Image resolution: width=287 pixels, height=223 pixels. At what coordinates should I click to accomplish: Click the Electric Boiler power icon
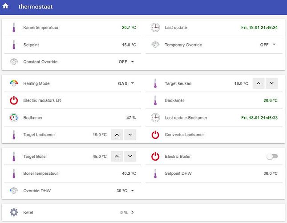[x=155, y=157]
